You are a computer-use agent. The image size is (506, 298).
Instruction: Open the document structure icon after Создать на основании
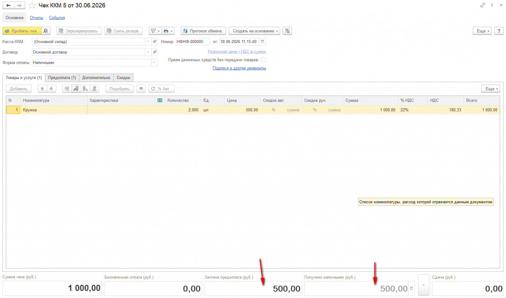[x=287, y=31]
